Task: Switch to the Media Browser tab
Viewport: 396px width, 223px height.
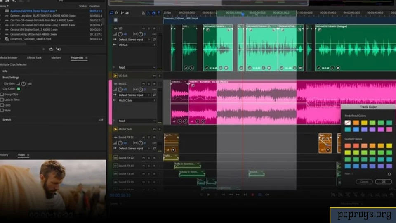Action: [8, 58]
